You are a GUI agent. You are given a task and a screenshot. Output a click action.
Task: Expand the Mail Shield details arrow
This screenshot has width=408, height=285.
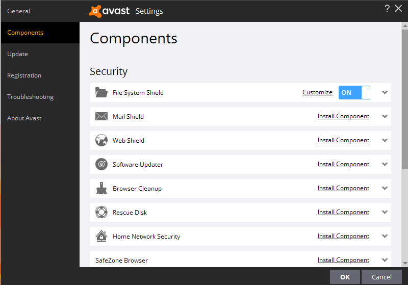pyautogui.click(x=385, y=116)
